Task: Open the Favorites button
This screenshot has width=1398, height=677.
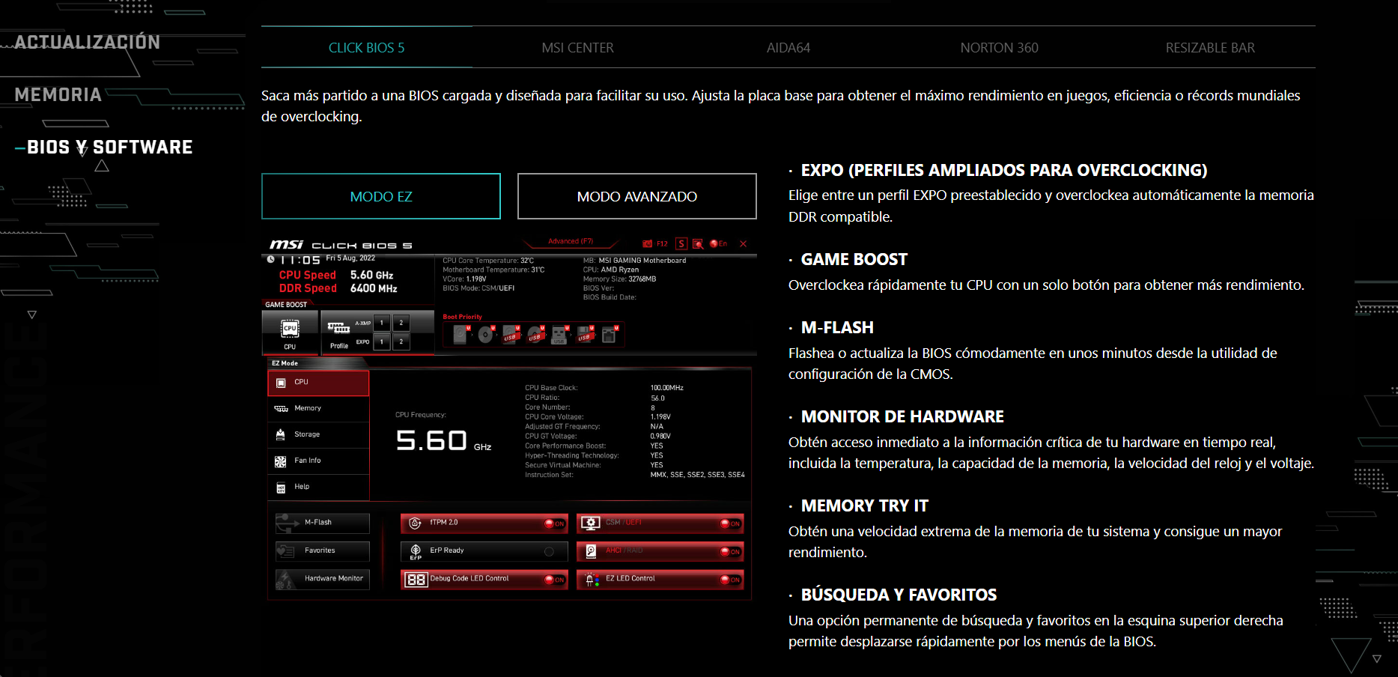Action: coord(323,551)
